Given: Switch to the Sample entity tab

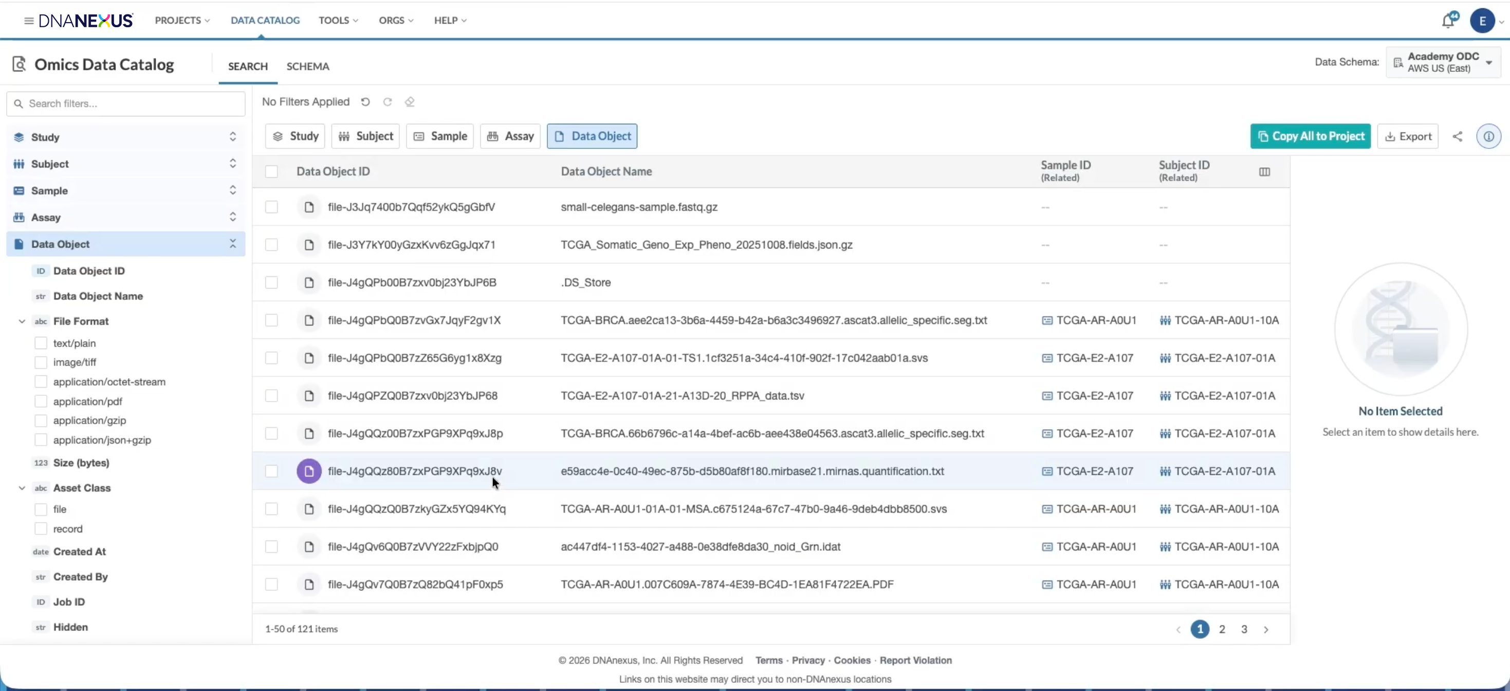Looking at the screenshot, I should [439, 137].
